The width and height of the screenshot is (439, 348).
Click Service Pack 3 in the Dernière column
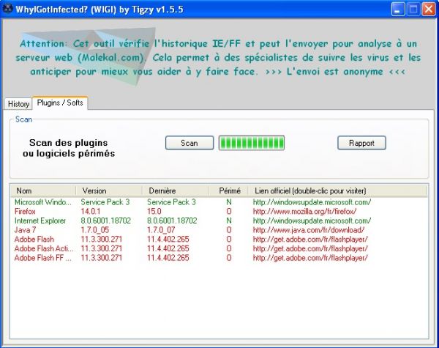tap(171, 202)
